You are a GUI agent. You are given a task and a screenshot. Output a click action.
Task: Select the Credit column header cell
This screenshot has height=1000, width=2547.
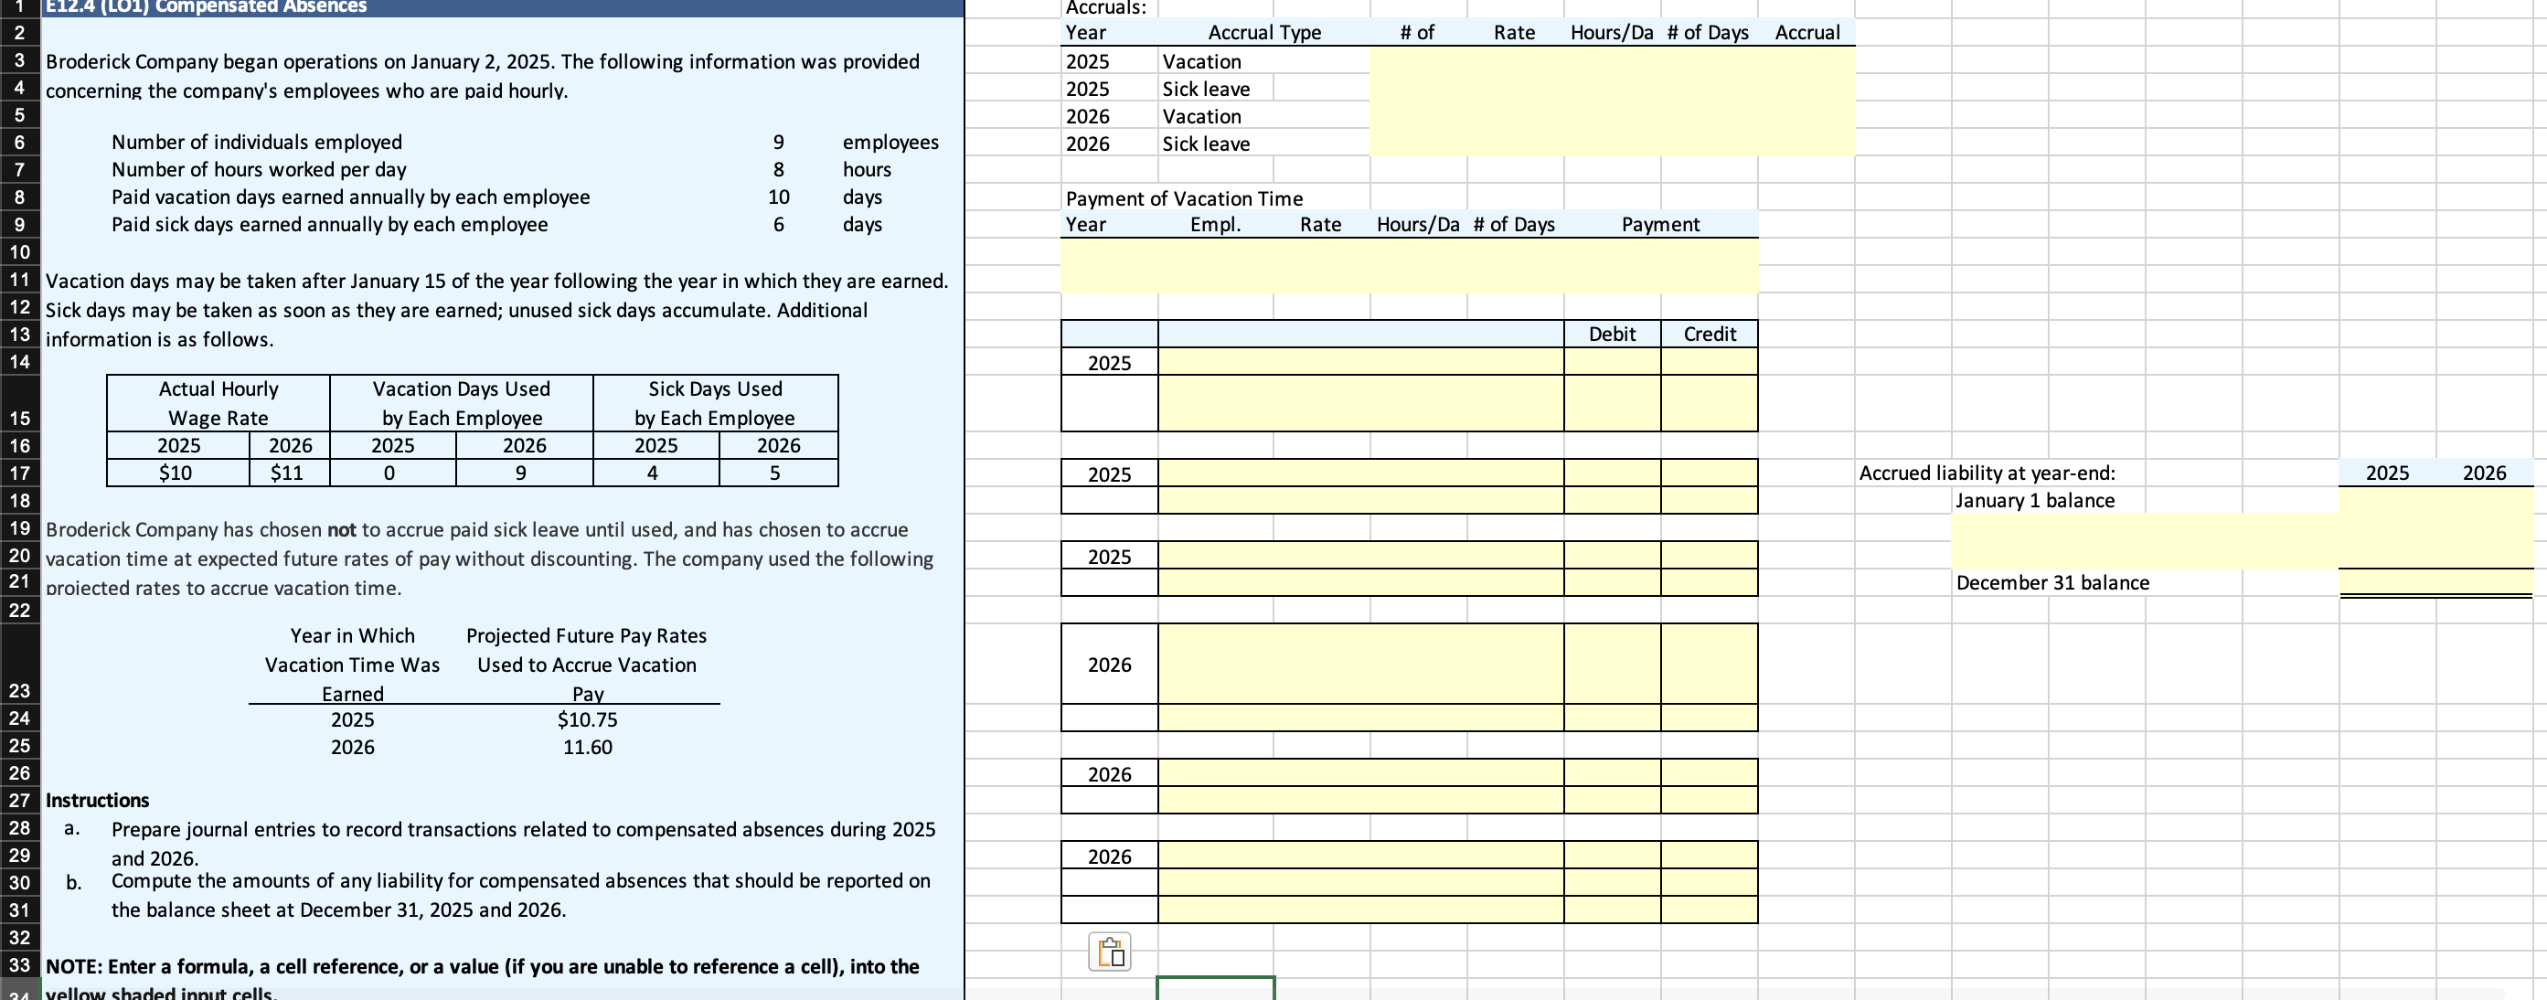pyautogui.click(x=1709, y=334)
